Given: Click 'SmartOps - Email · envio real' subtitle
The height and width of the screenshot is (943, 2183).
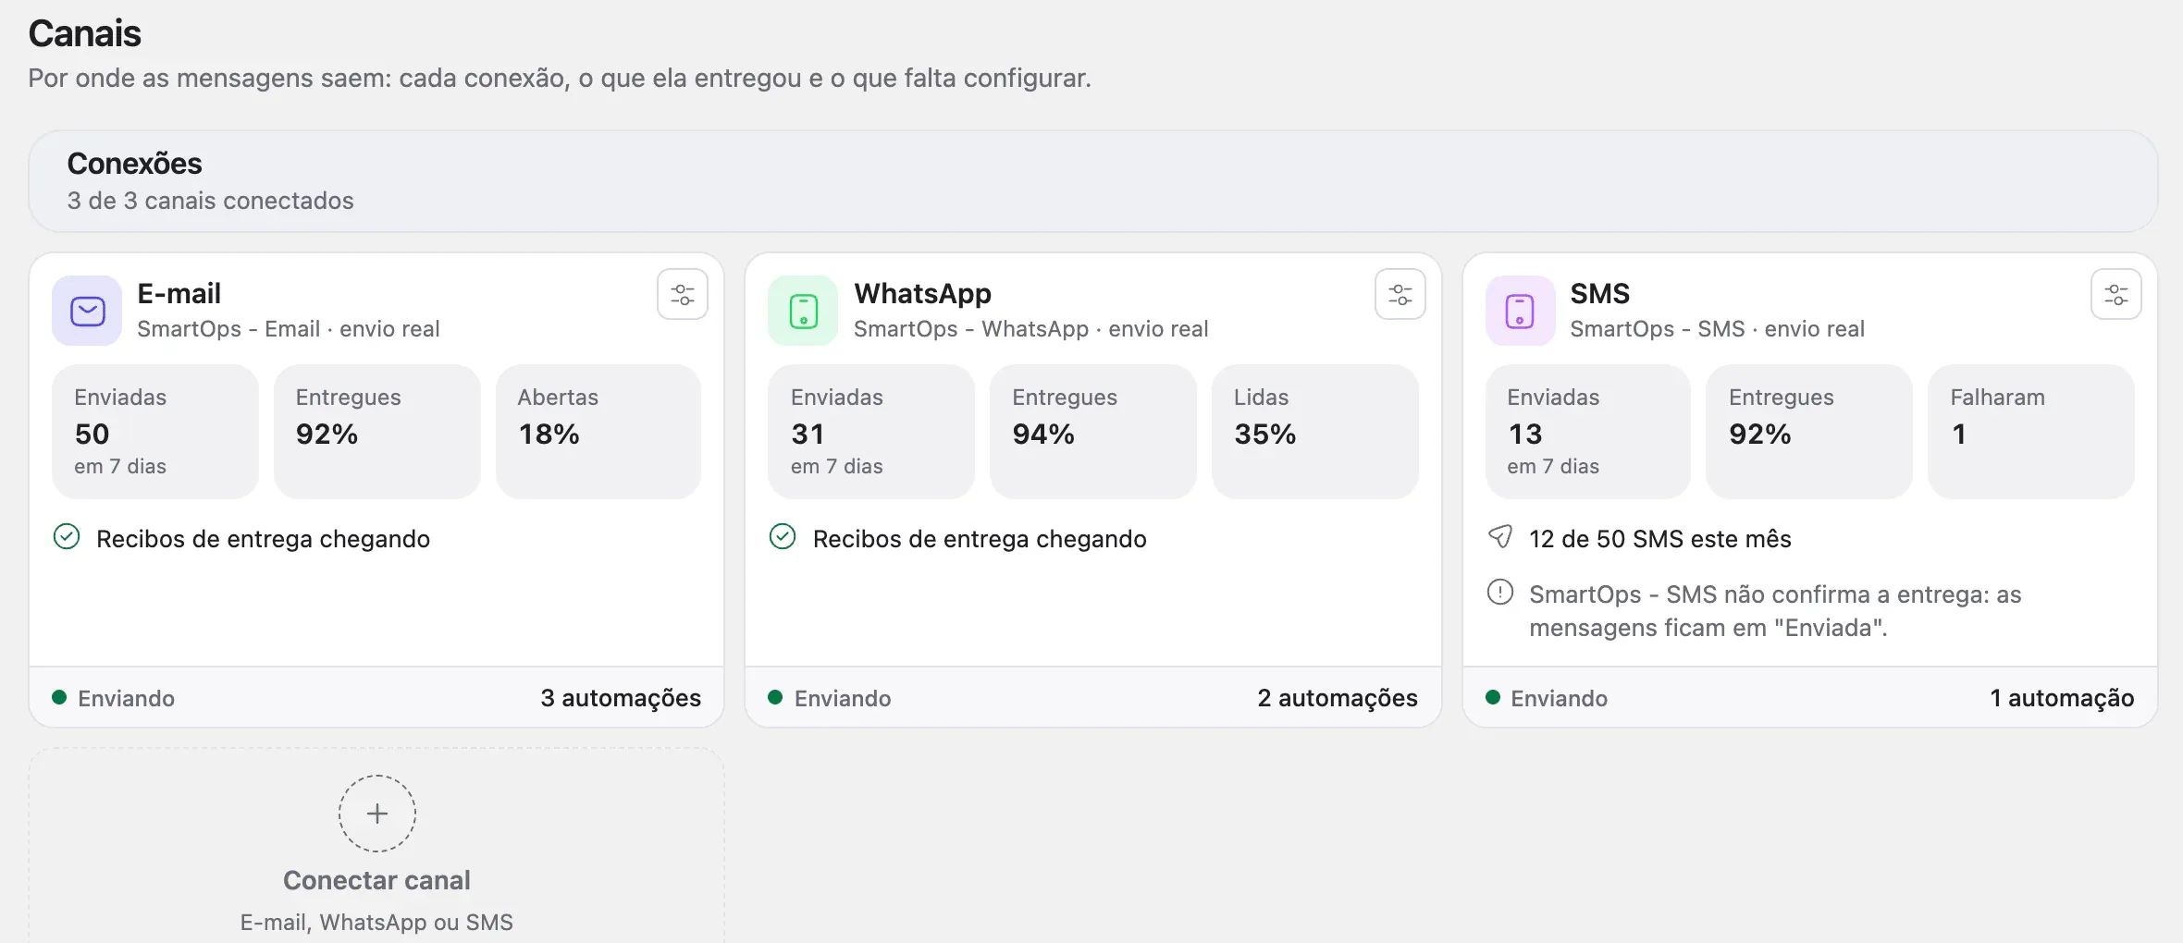Looking at the screenshot, I should [289, 329].
